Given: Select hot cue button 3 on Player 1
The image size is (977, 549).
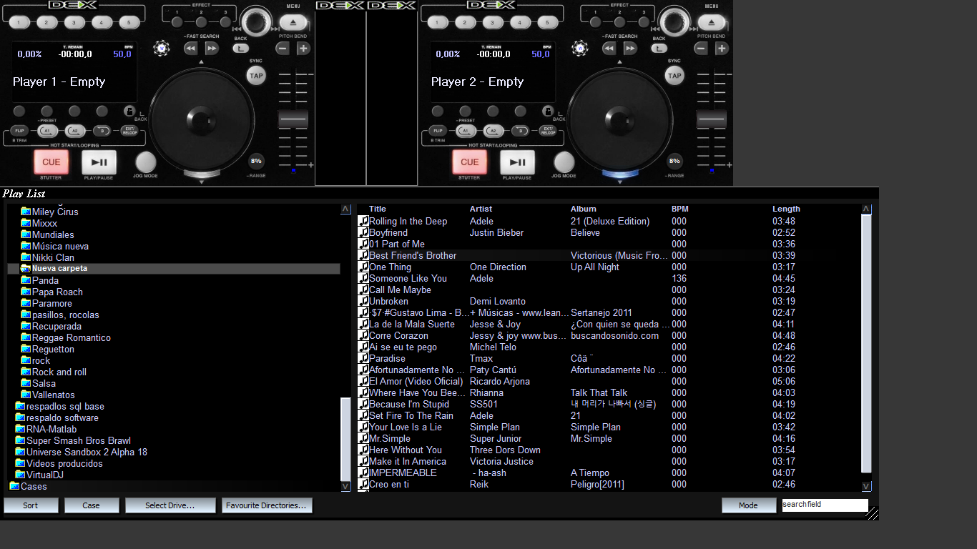Looking at the screenshot, I should pos(74,22).
